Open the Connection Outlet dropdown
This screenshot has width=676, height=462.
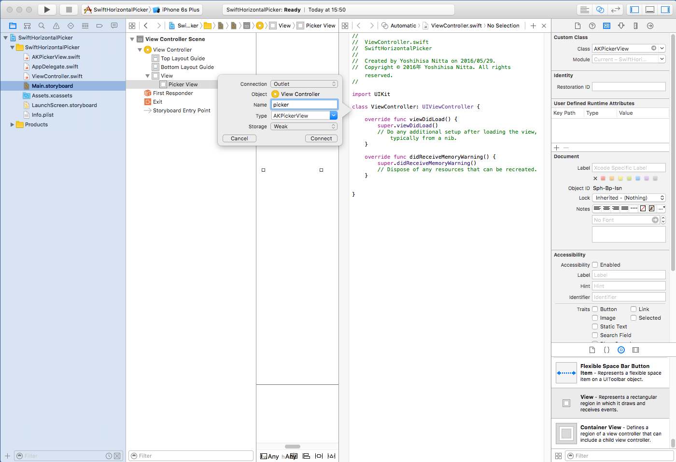coord(304,84)
